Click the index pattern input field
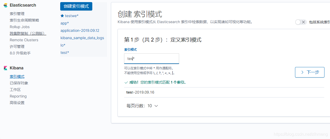This screenshot has height=139, width=330. 151,59
